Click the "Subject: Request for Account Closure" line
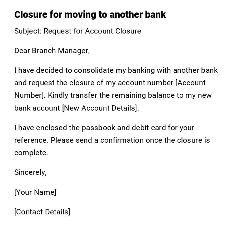 [x=77, y=31]
